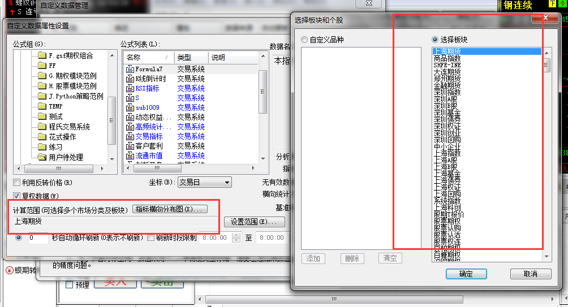Open the 坐标 交易日 dropdown
This screenshot has width=568, height=307.
205,183
